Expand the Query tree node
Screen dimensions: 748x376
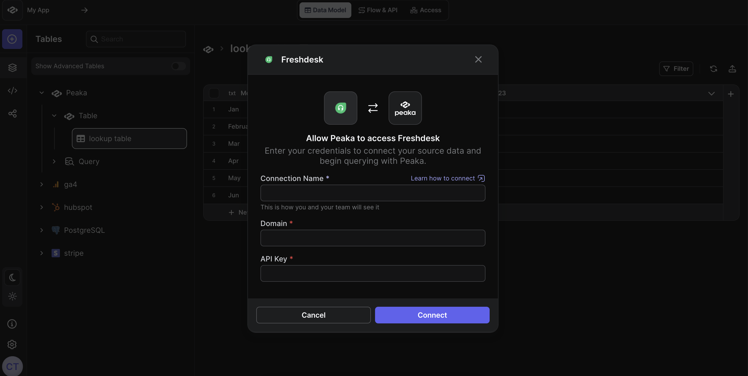[54, 161]
